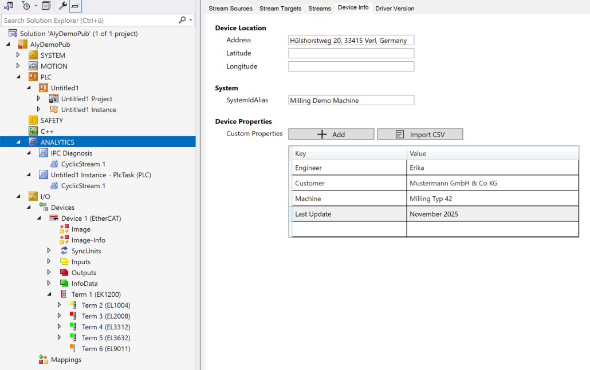Screen dimensions: 590x370
Task: Click the Properties wrench icon in toolbar
Action: [x=63, y=6]
